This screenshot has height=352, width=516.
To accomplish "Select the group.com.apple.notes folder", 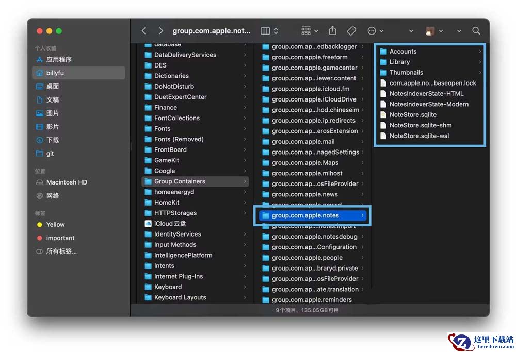I will click(x=313, y=215).
